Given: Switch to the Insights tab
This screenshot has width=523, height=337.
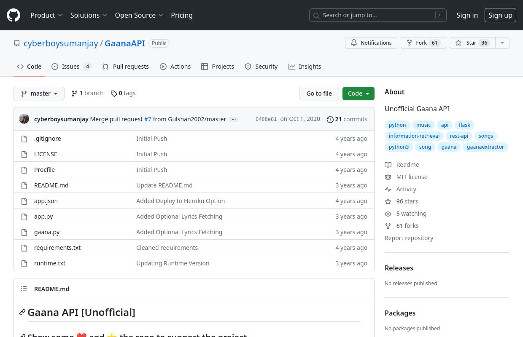Looking at the screenshot, I should 305,67.
